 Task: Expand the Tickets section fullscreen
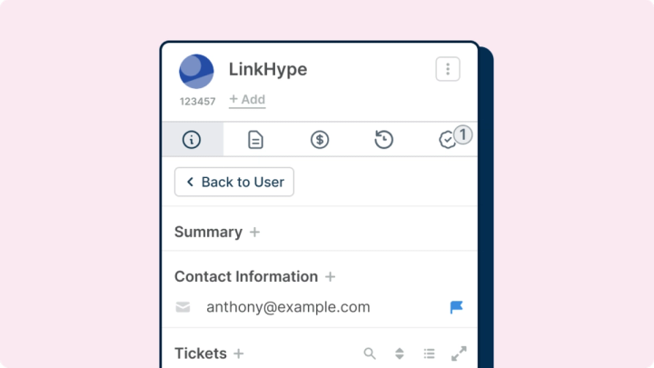click(x=459, y=353)
